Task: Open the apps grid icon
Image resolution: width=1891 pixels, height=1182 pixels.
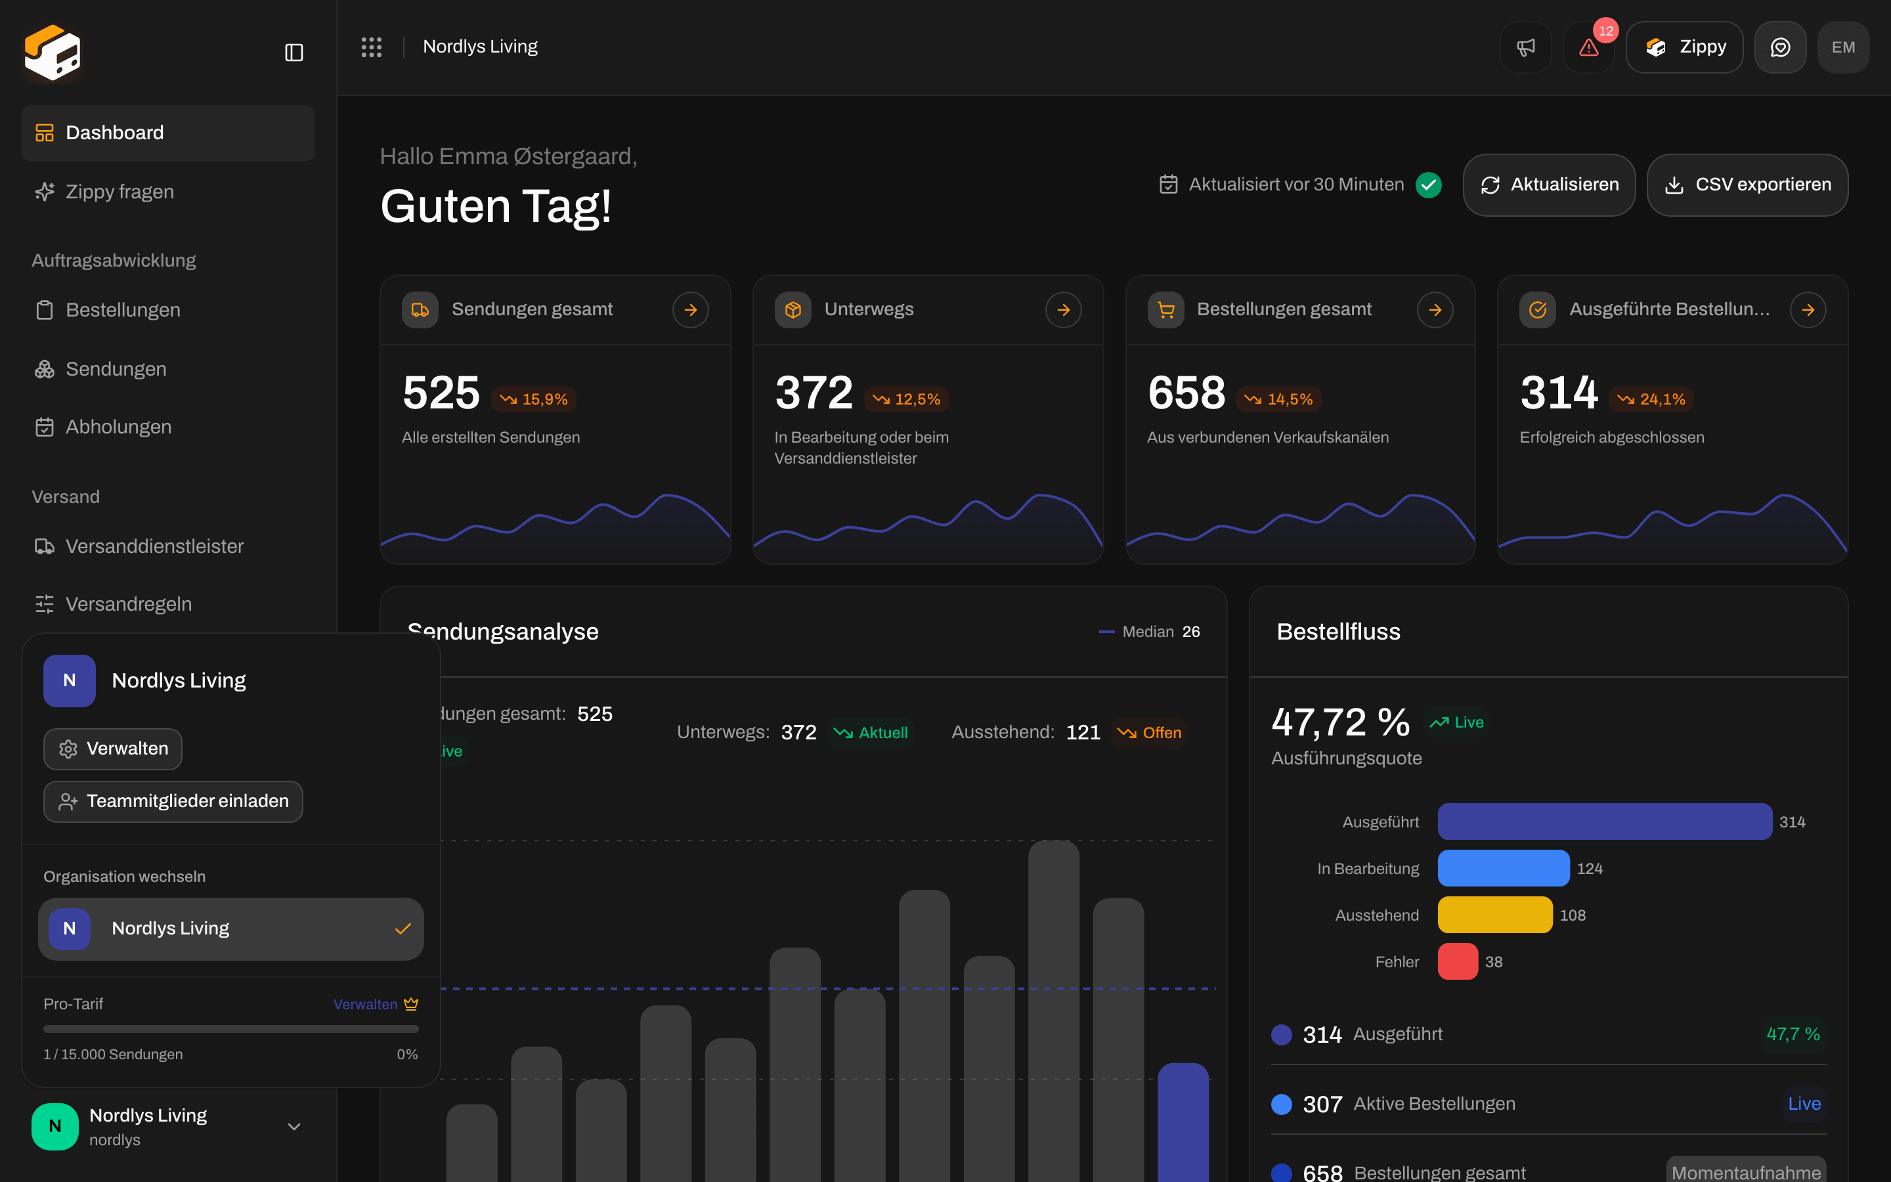Action: click(x=371, y=47)
